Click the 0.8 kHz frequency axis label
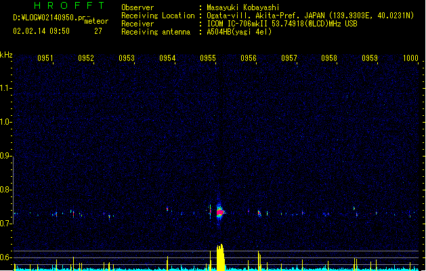Image resolution: width=426 pixels, height=271 pixels. tap(5, 190)
